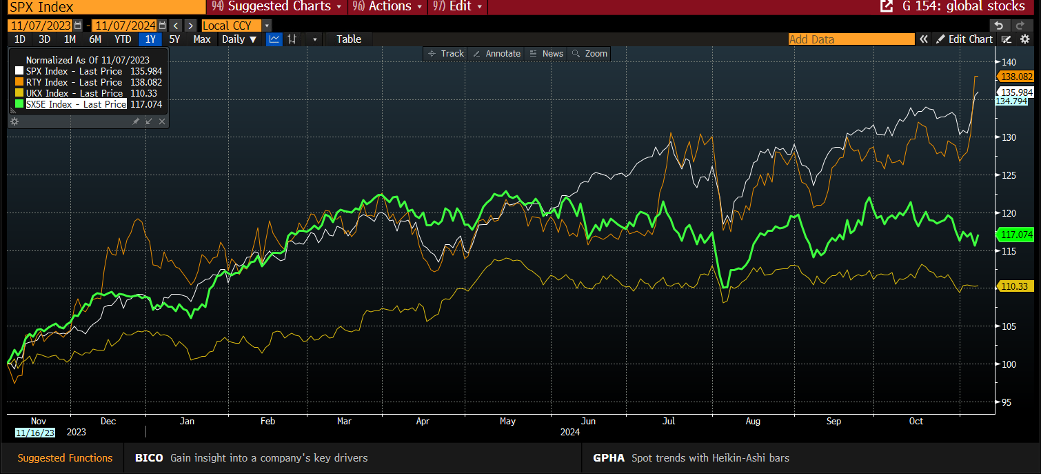This screenshot has height=474, width=1041.
Task: Select the 5Y time range
Action: click(x=174, y=39)
